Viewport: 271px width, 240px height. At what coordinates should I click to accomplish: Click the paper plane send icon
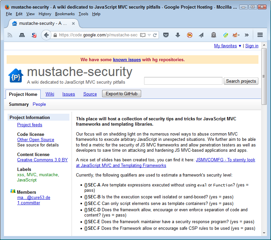[x=202, y=35]
